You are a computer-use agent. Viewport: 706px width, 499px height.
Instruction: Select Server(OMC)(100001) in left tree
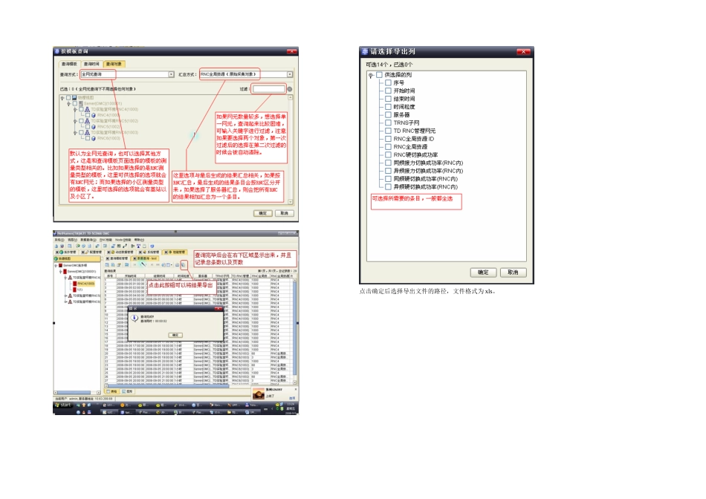tap(82, 271)
